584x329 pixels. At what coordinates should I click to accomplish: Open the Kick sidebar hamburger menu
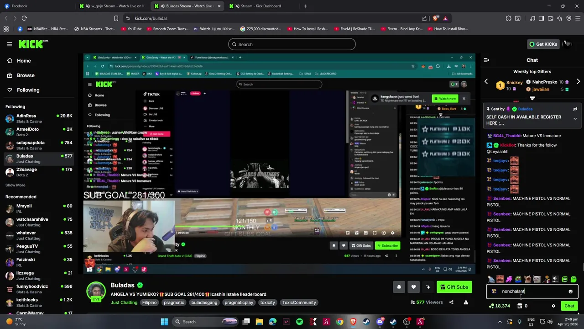point(10,44)
